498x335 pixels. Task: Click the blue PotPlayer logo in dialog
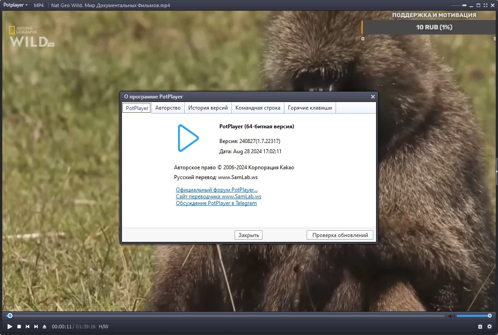point(188,138)
